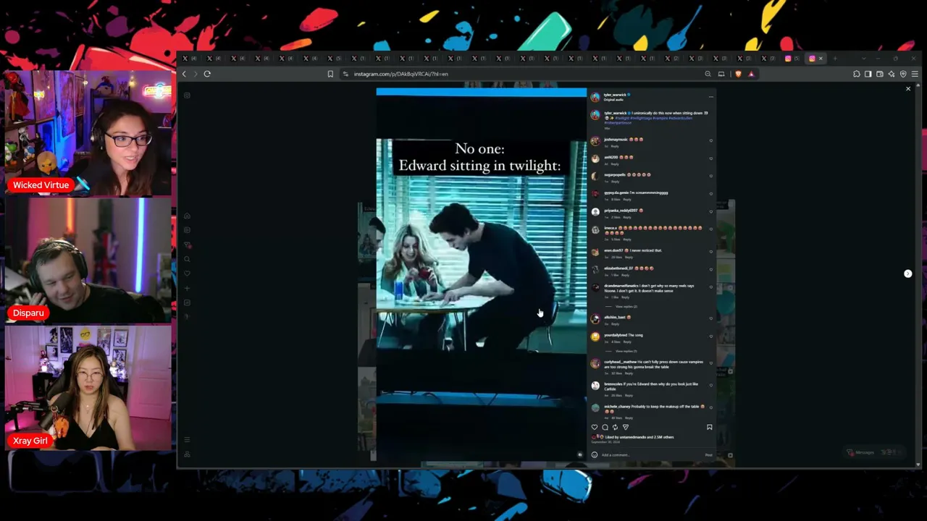
Task: Go to the next Instagram post
Action: point(908,274)
